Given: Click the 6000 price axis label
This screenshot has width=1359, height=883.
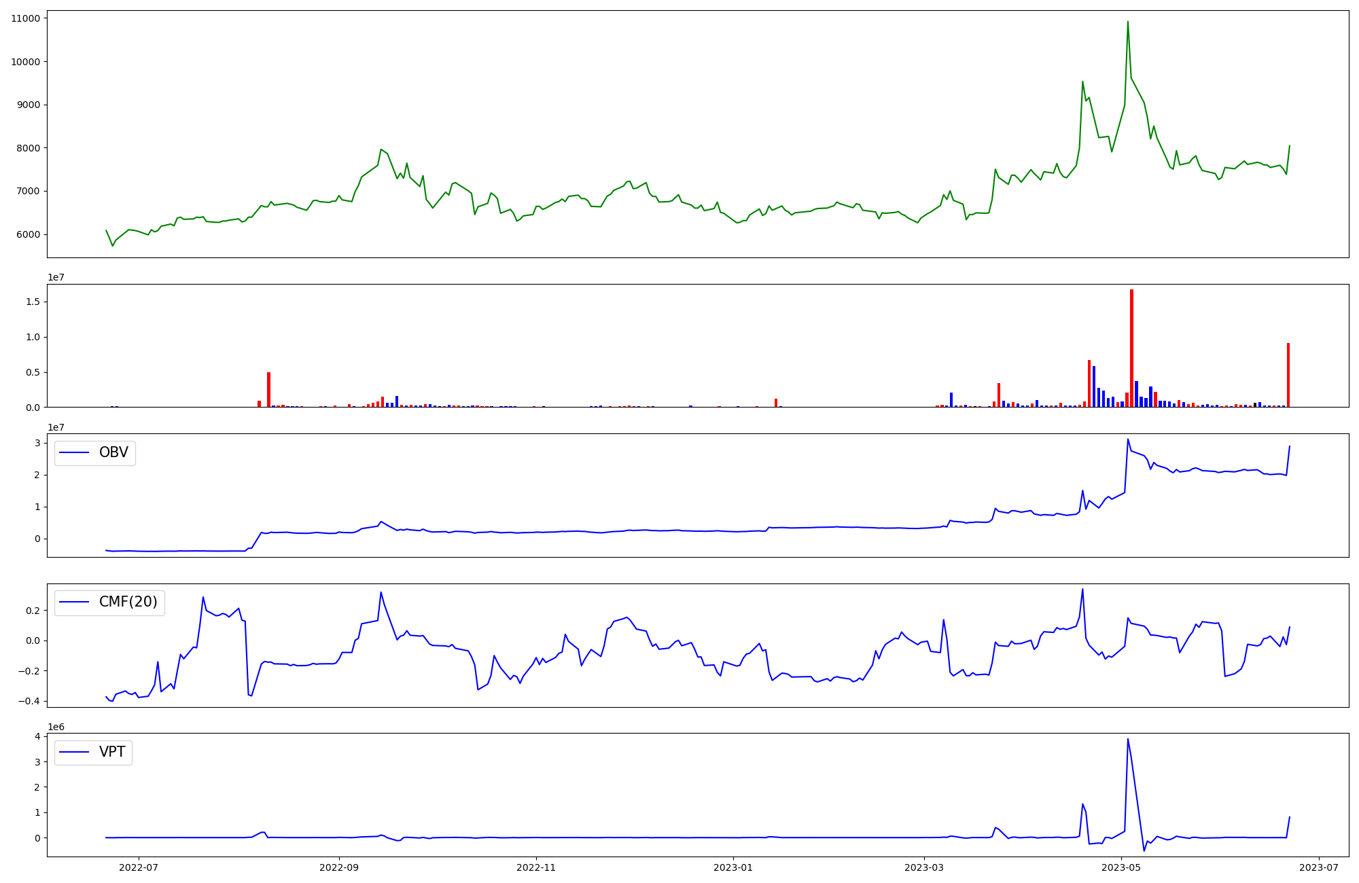Looking at the screenshot, I should tap(28, 235).
